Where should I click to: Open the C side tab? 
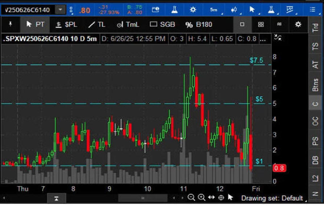click(315, 103)
